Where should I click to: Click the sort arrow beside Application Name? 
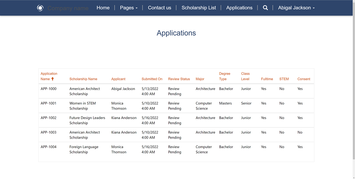coord(53,79)
